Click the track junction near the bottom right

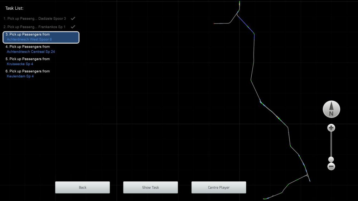[x=307, y=175]
